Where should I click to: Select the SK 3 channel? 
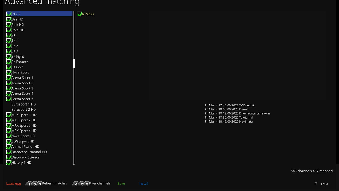(x=39, y=51)
